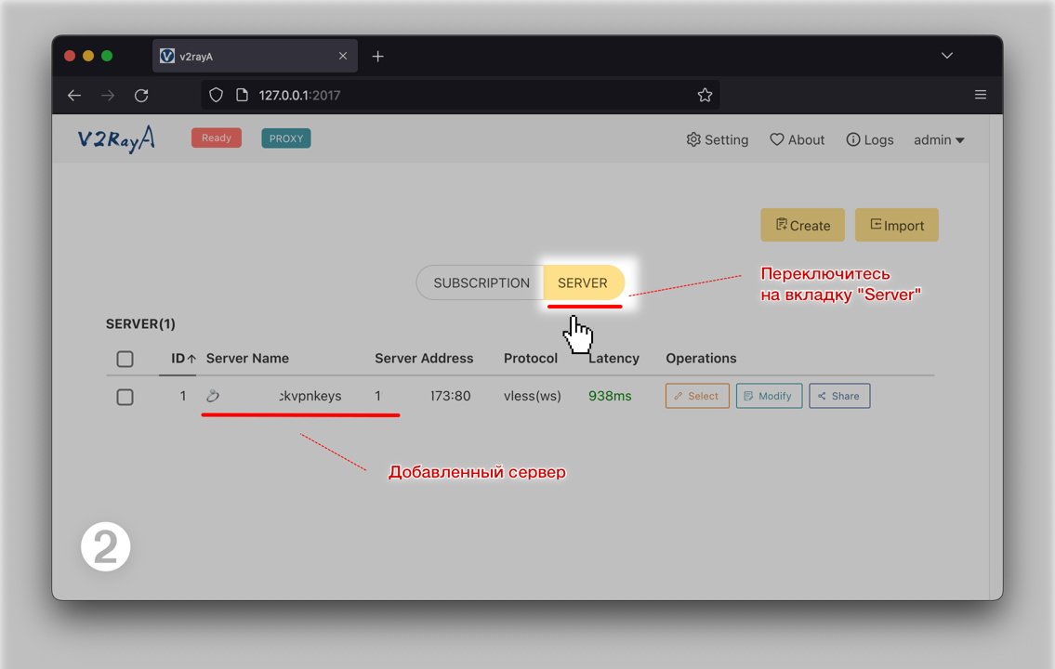Bookmark page using star icon
The width and height of the screenshot is (1055, 669).
click(705, 95)
